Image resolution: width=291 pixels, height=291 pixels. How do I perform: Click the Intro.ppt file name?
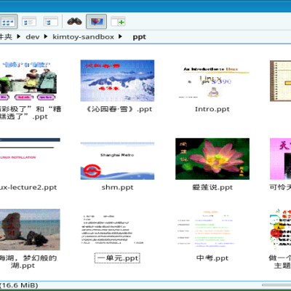click(212, 109)
